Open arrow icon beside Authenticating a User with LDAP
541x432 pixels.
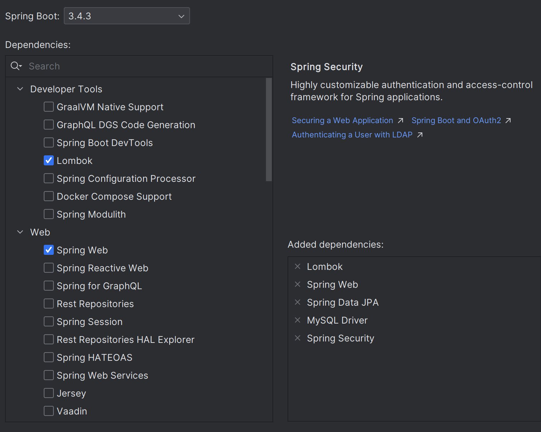click(420, 135)
